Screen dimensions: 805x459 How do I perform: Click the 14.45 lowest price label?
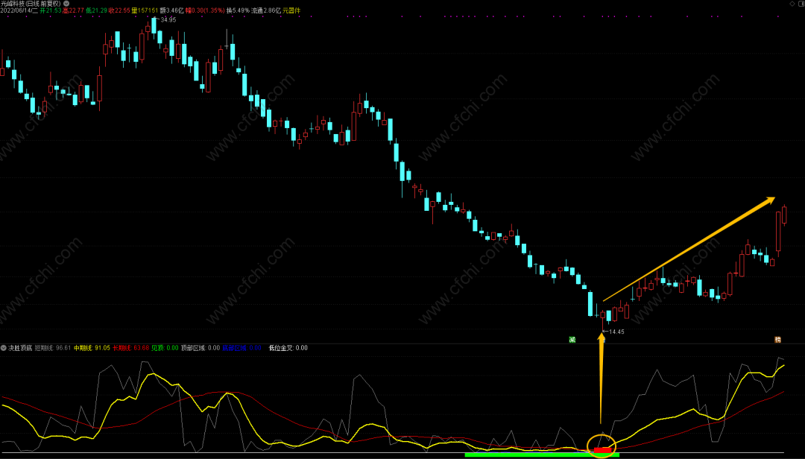click(x=616, y=332)
